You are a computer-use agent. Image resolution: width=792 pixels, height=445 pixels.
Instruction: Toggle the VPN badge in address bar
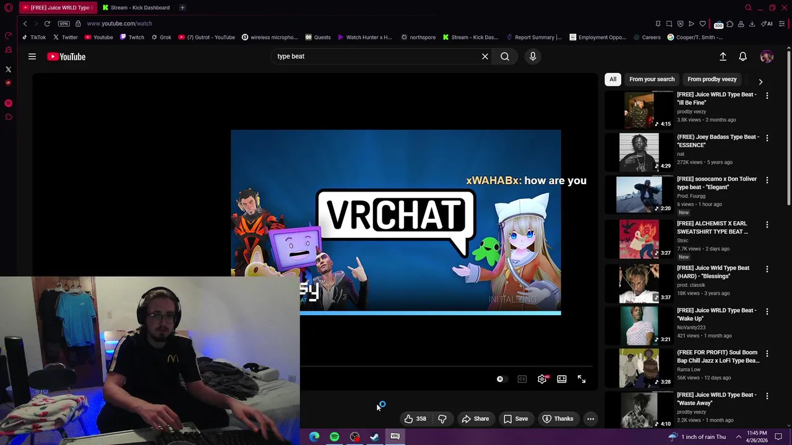(64, 23)
